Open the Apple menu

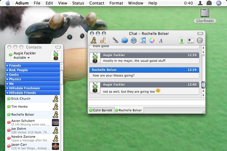(x=8, y=3)
